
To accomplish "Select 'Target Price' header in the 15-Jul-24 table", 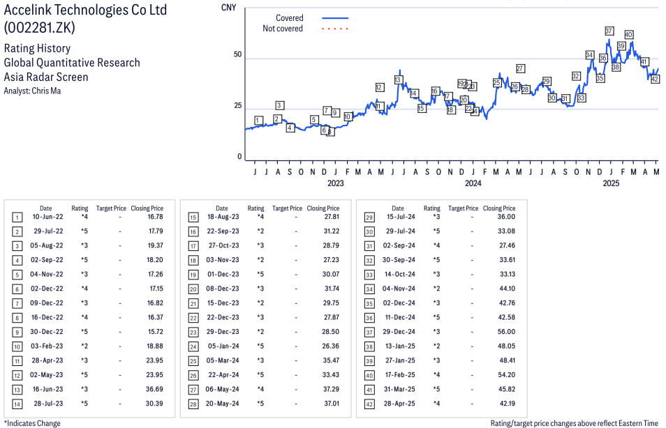I will 463,208.
